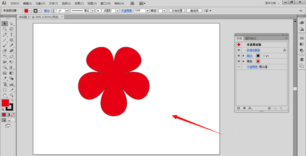Viewport: 306px width, 156px height.
Task: Select the Eyedropper tool
Action: (5, 79)
